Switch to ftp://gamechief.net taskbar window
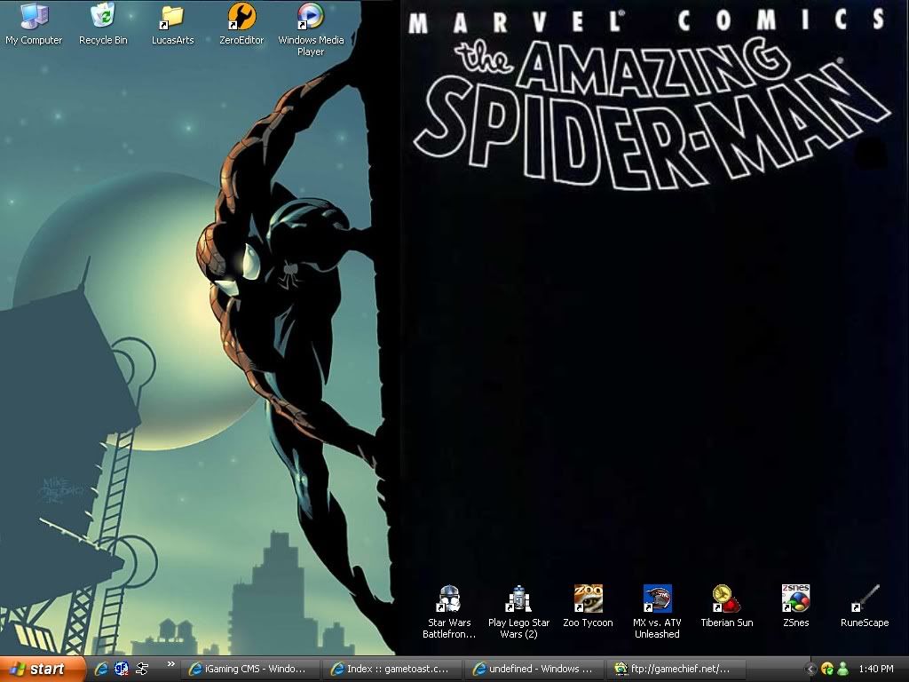909x682 pixels. coord(676,670)
